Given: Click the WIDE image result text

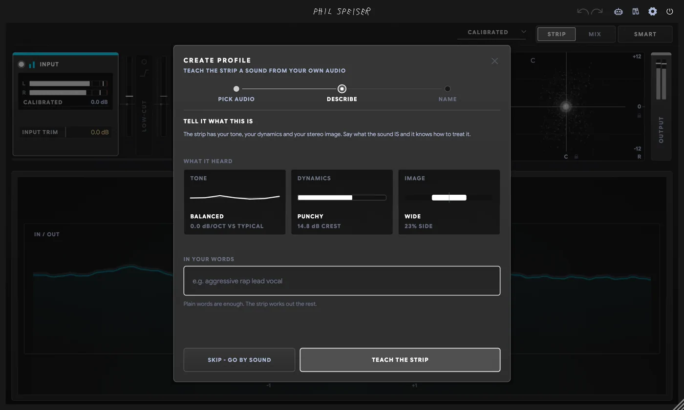Looking at the screenshot, I should (x=413, y=216).
